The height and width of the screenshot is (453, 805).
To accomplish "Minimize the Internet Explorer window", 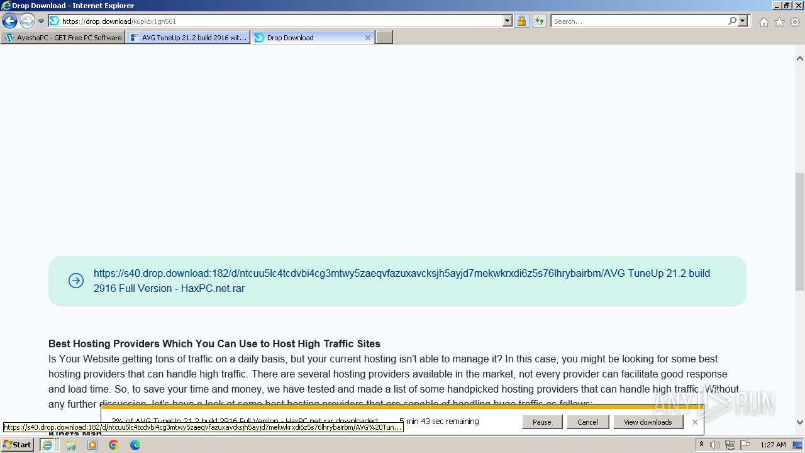I will (777, 6).
